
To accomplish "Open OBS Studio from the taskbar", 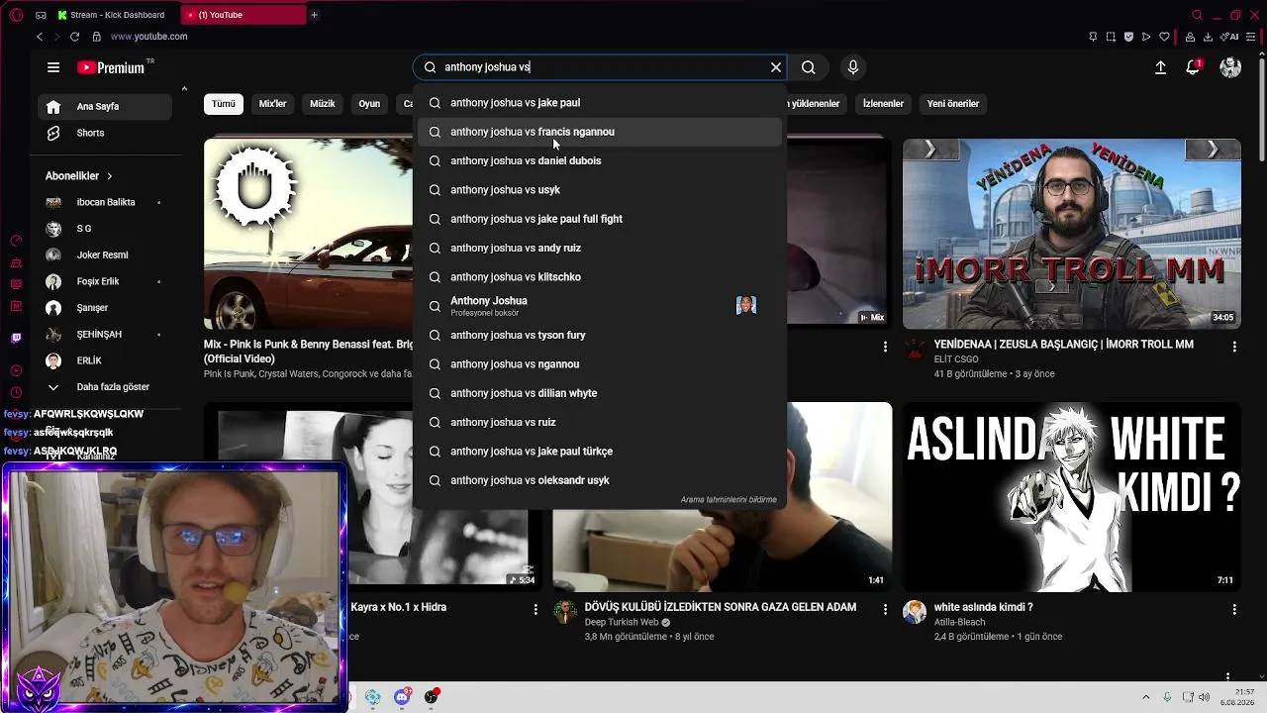I will click(431, 697).
